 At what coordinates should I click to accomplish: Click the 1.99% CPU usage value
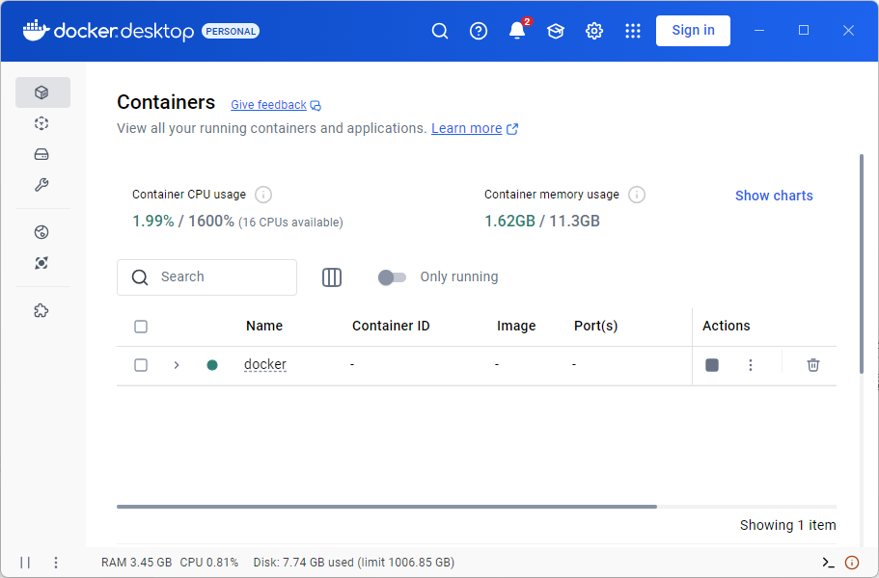[x=153, y=221]
